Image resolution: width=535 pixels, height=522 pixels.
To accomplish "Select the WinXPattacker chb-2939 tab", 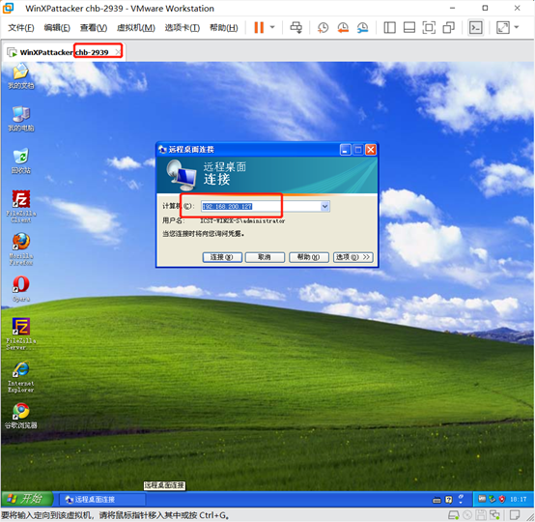I will [x=64, y=52].
